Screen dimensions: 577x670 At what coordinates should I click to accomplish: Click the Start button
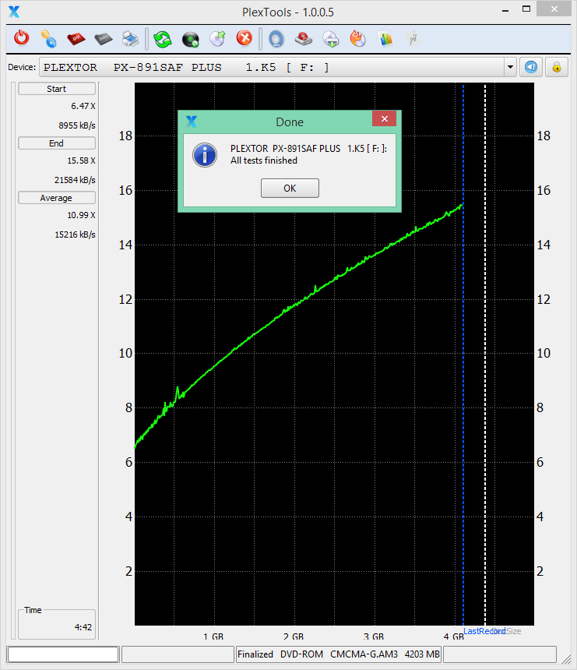pos(56,89)
